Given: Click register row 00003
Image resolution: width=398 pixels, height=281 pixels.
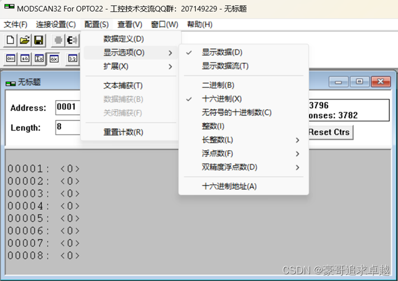Looking at the screenshot, I should (44, 194).
